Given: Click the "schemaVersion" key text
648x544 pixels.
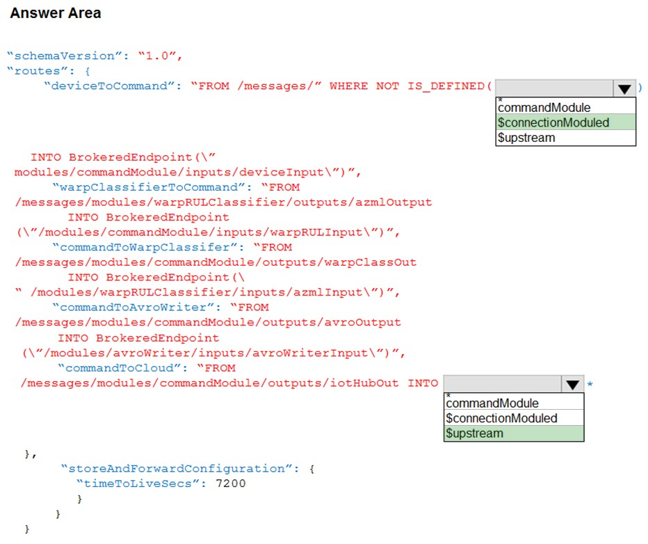Looking at the screenshot, I should [x=65, y=56].
